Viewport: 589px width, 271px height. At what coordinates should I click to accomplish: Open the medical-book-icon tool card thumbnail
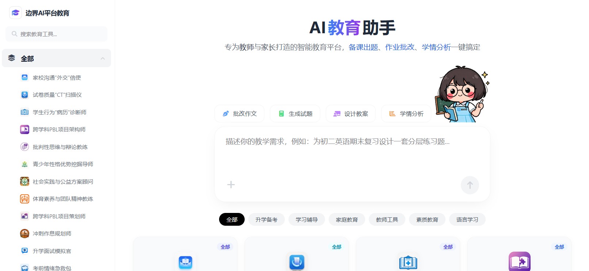[408, 262]
